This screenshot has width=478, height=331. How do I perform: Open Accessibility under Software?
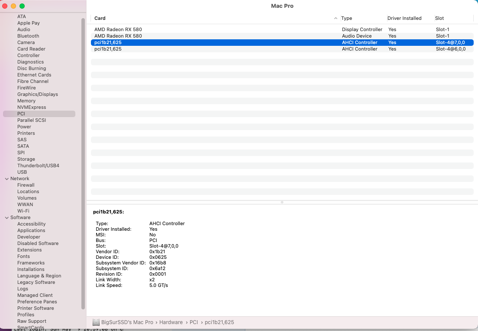pos(32,224)
